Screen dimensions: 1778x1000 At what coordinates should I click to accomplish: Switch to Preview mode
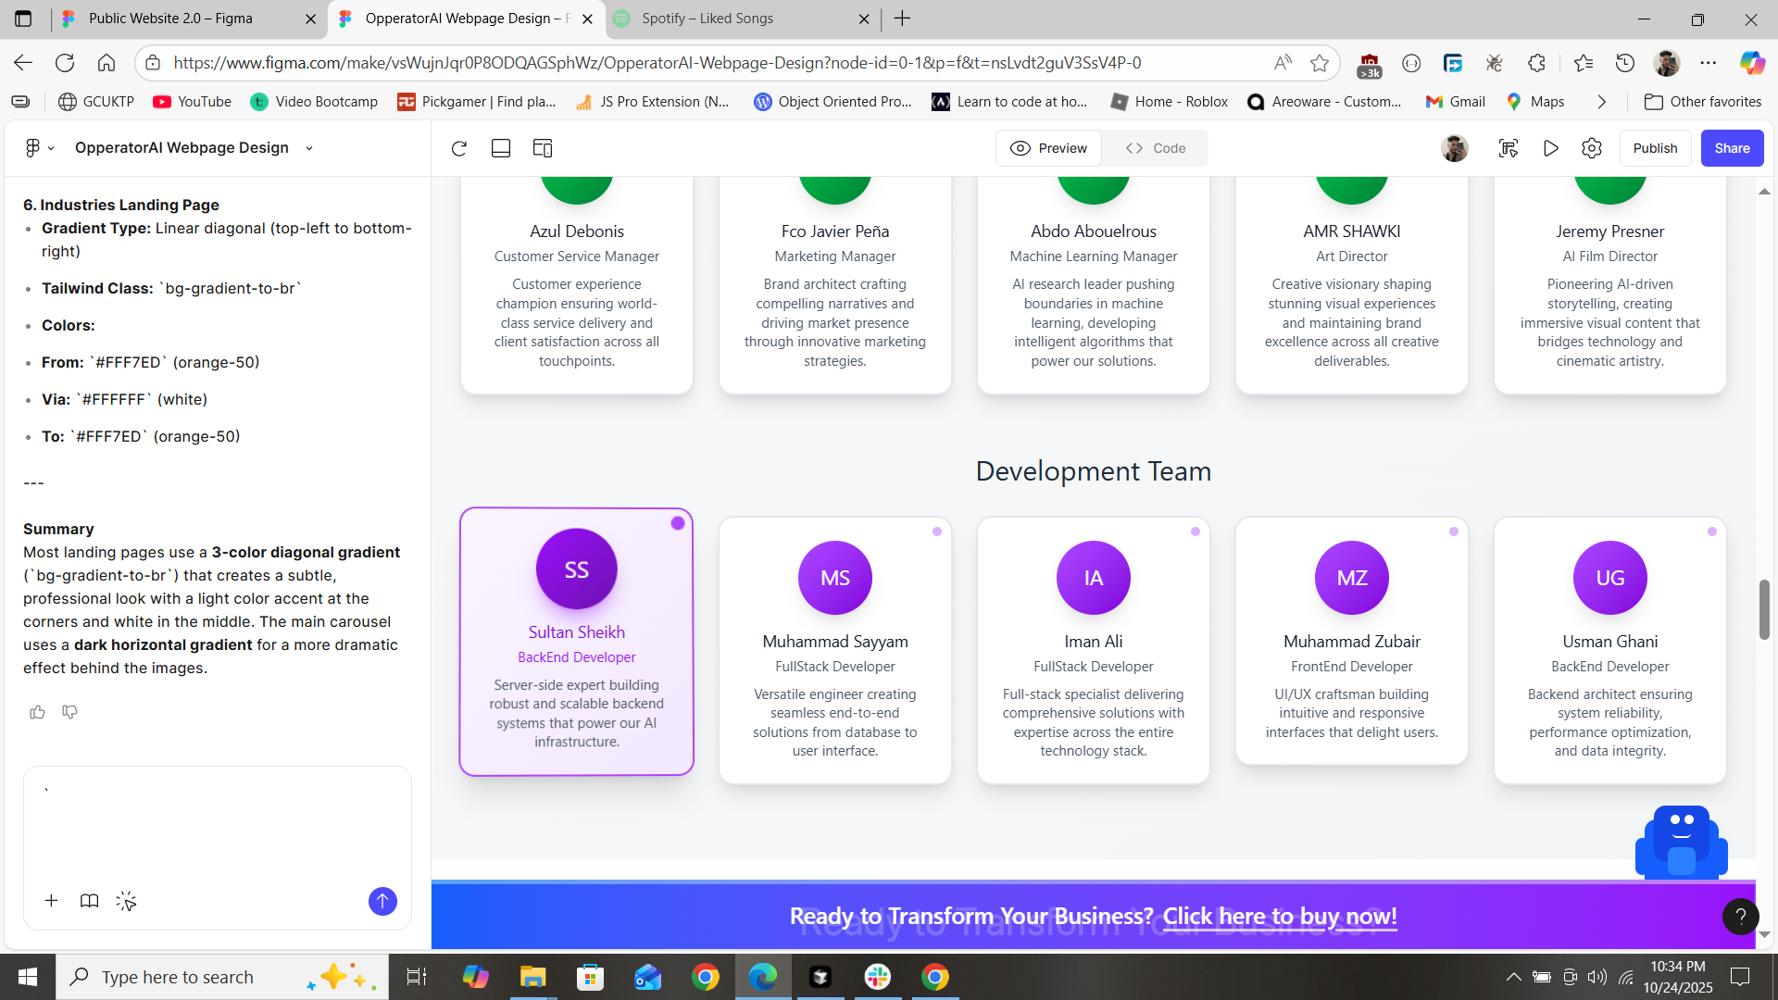coord(1049,148)
